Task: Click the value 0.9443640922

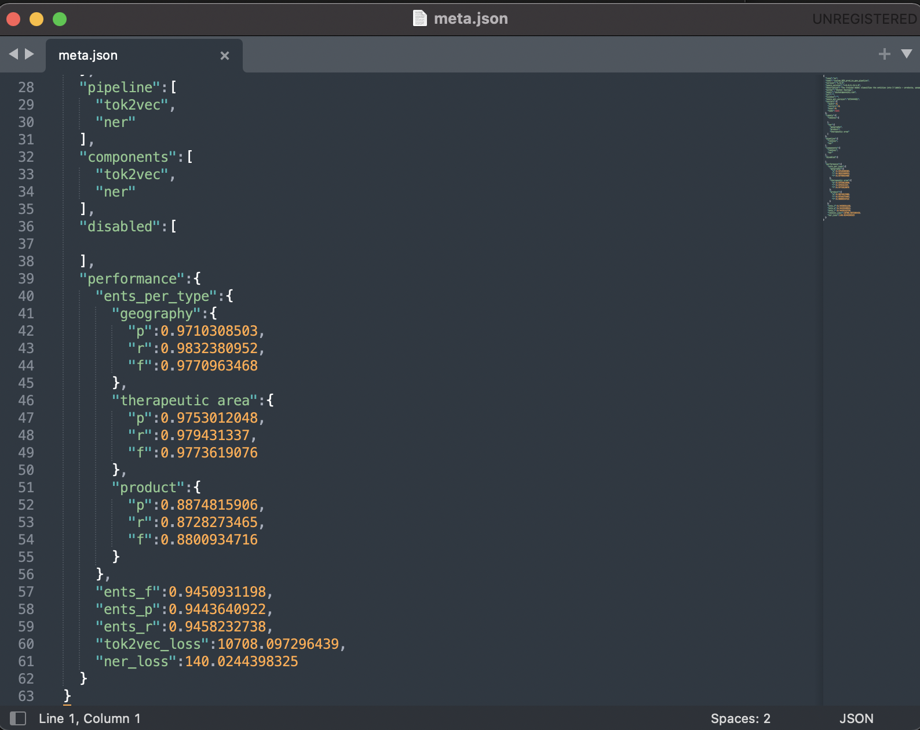Action: (217, 609)
